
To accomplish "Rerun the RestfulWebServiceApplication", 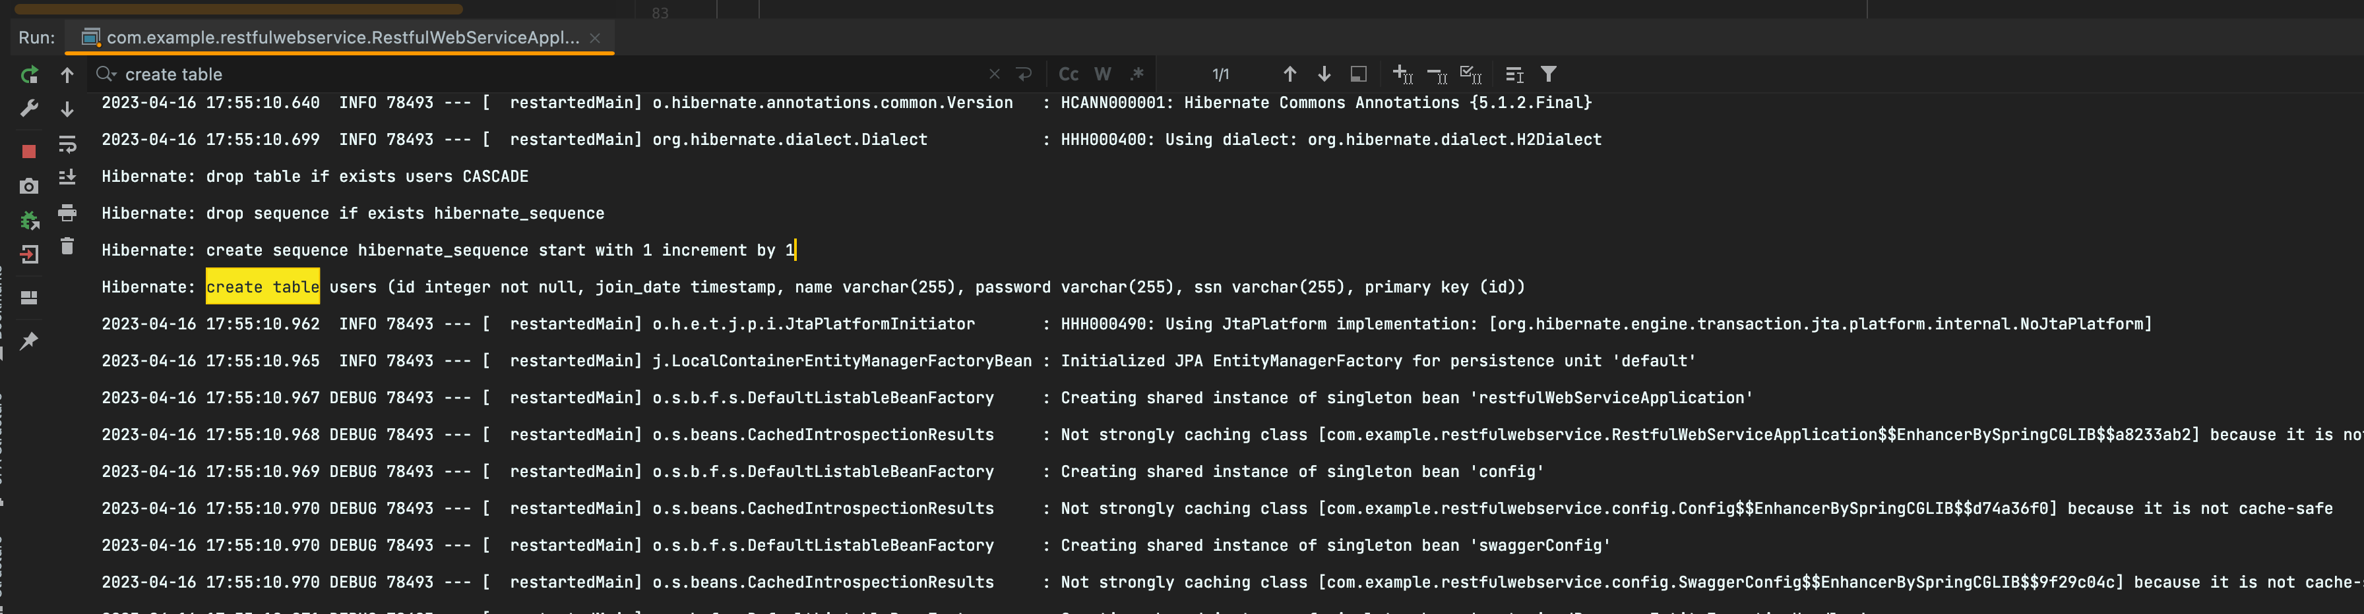I will click(30, 74).
